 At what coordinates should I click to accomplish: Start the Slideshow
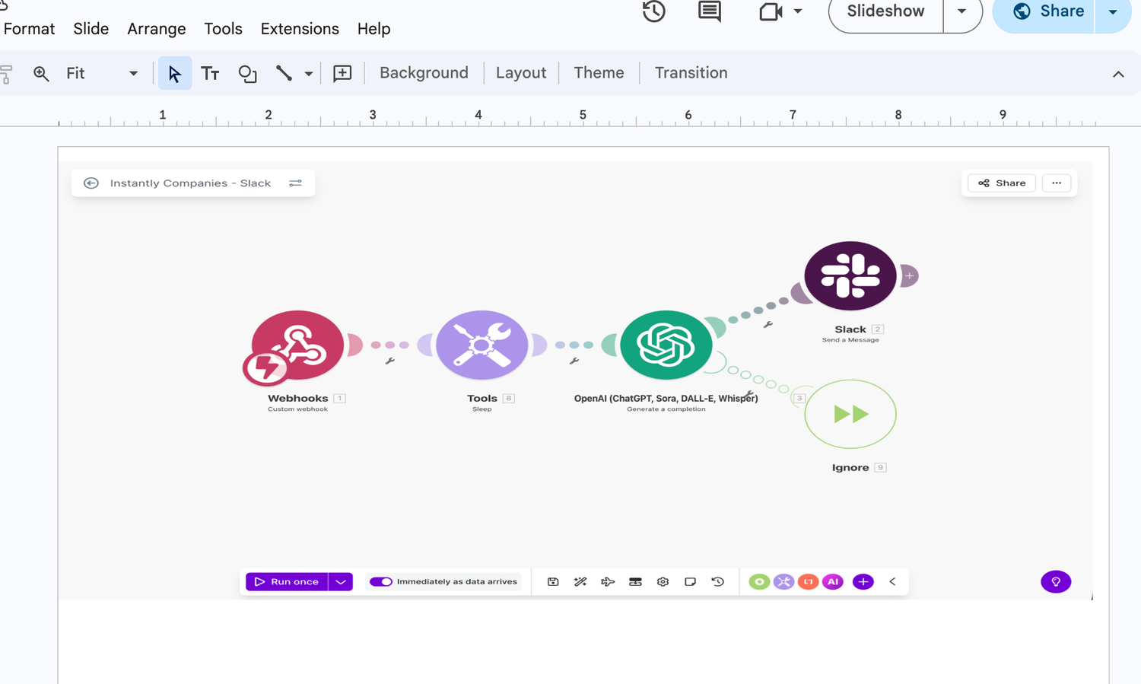point(885,11)
